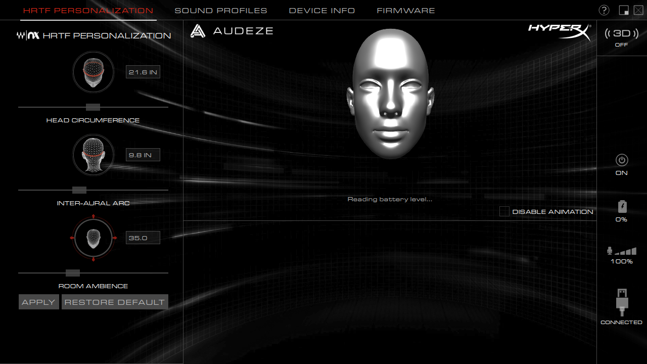This screenshot has width=647, height=364.
Task: Click the microphone volume level icon
Action: pos(622,251)
